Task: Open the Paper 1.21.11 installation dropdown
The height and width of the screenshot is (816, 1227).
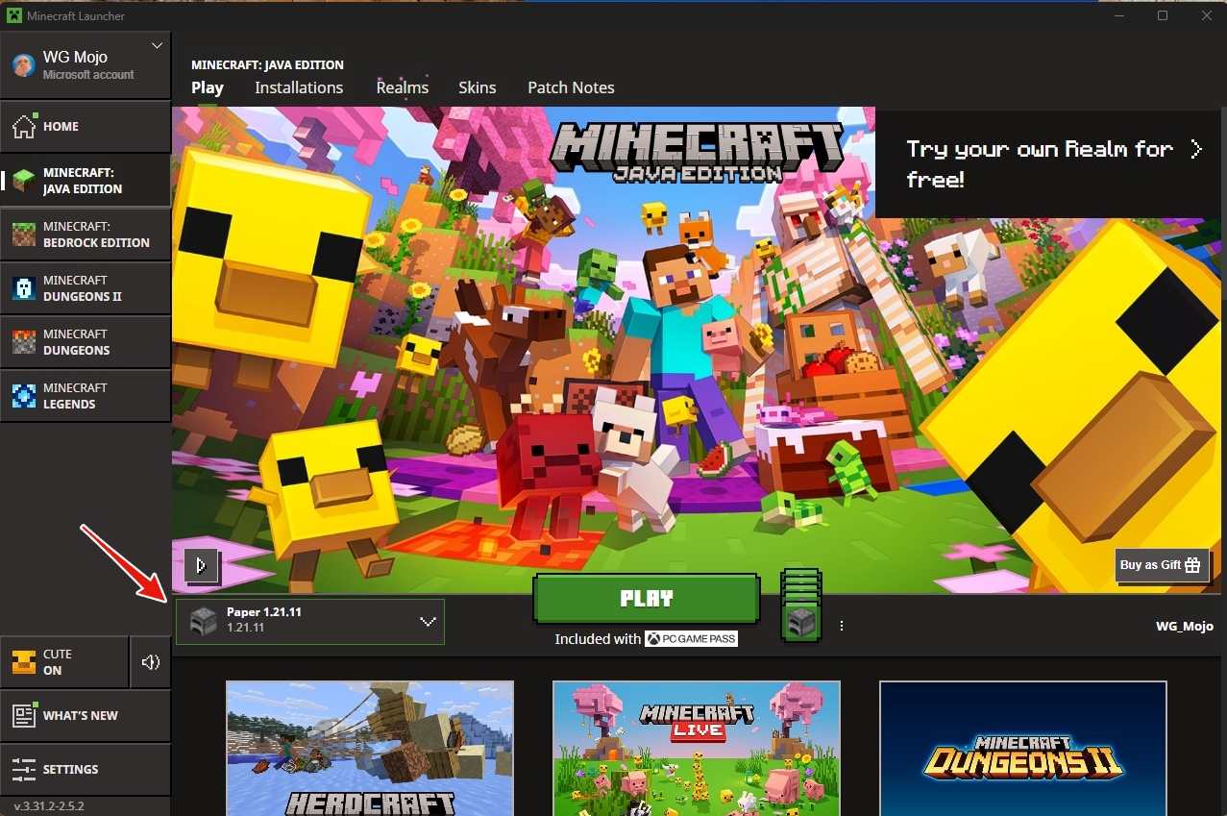Action: [310, 621]
